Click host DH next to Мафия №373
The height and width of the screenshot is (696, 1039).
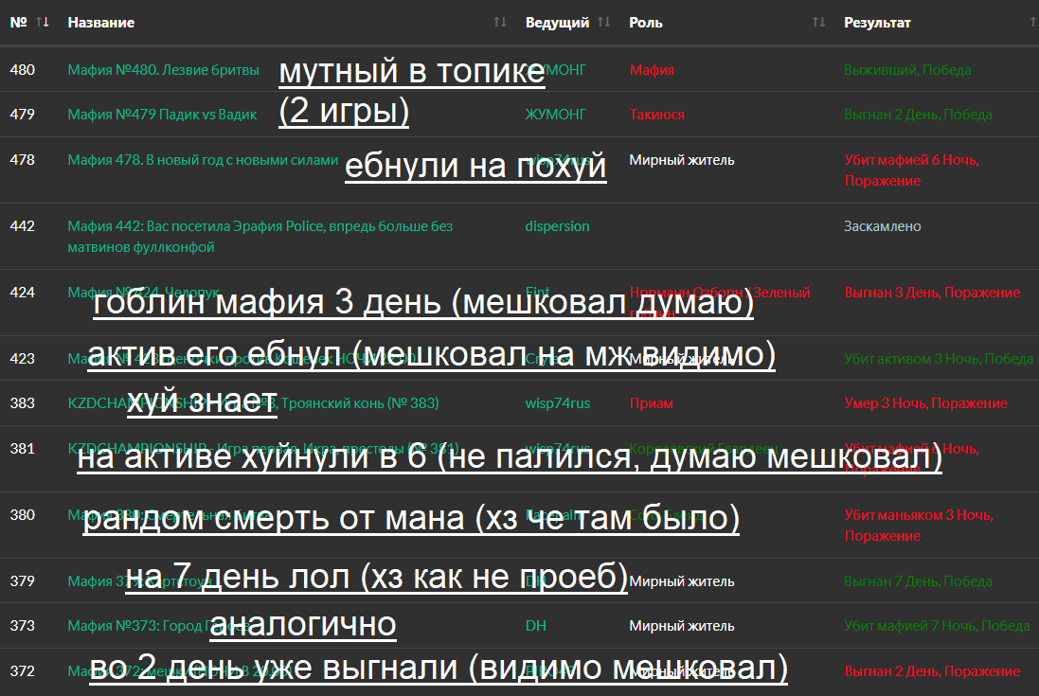(534, 626)
